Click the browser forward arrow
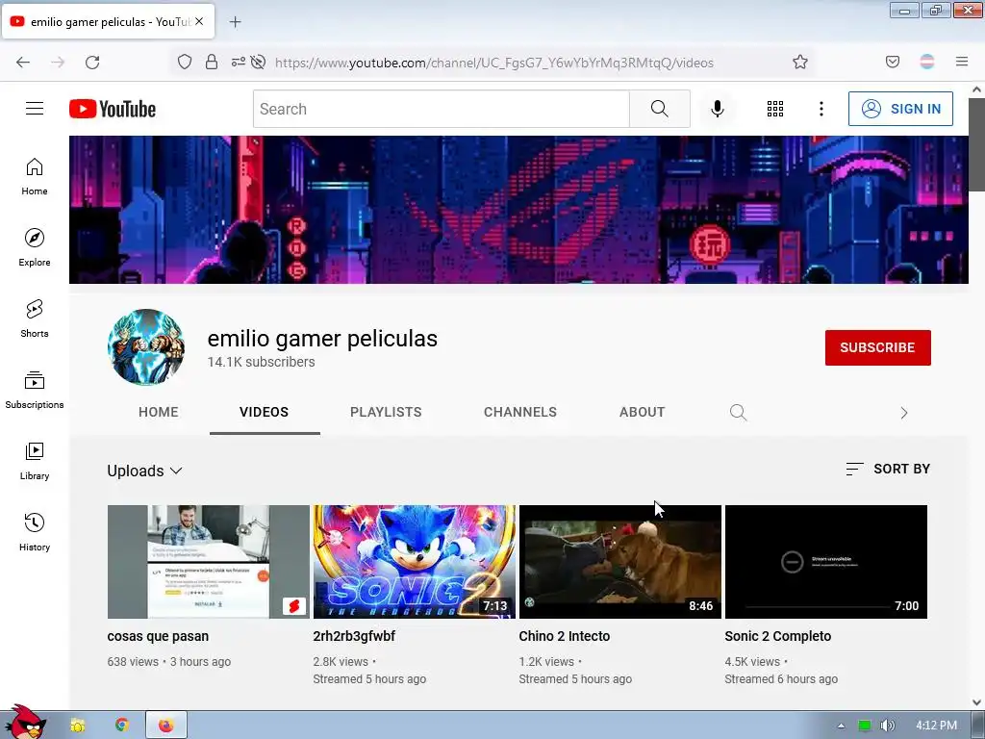985x739 pixels. click(58, 63)
